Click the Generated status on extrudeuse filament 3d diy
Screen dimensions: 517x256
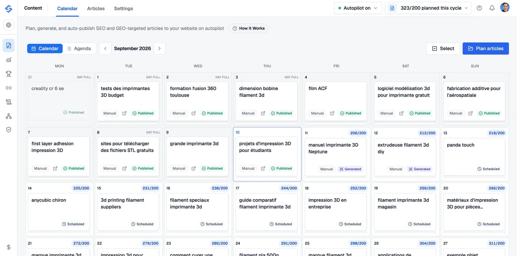click(x=419, y=169)
